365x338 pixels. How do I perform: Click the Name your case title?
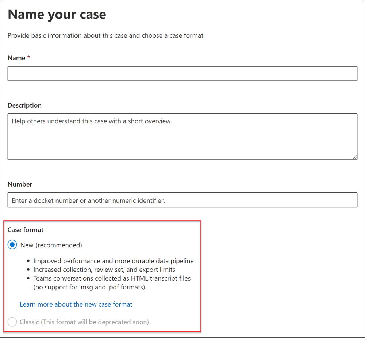tap(57, 14)
